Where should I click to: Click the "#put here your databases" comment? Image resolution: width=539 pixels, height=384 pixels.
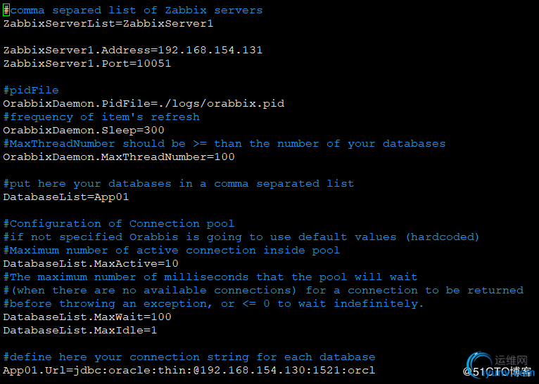pyautogui.click(x=178, y=184)
